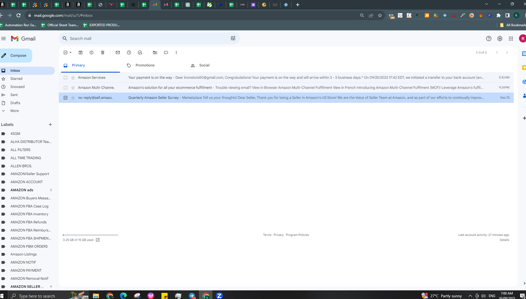
Task: Compose a new email
Action: (16, 56)
